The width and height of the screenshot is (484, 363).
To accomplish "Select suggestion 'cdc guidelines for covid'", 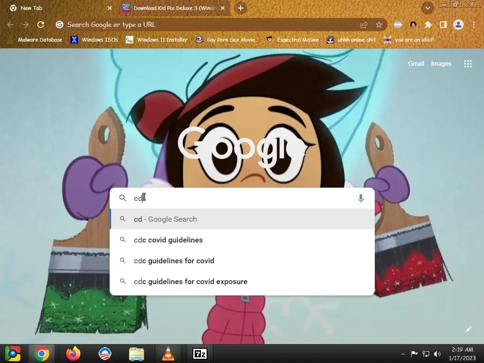I will [x=242, y=261].
